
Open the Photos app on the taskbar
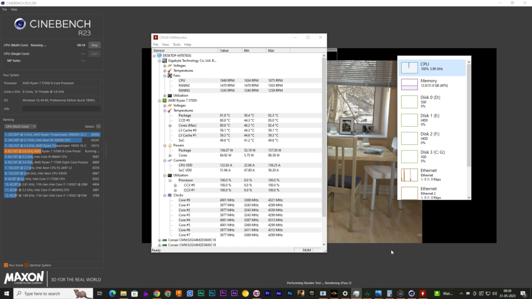coord(378,293)
